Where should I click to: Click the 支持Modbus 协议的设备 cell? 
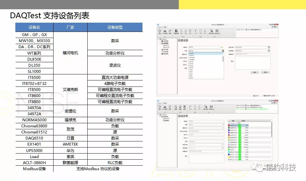pos(98,169)
